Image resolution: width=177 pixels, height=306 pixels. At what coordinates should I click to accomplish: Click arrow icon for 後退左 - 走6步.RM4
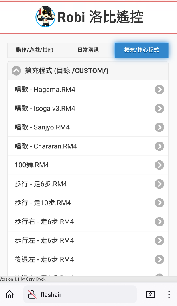point(159,259)
